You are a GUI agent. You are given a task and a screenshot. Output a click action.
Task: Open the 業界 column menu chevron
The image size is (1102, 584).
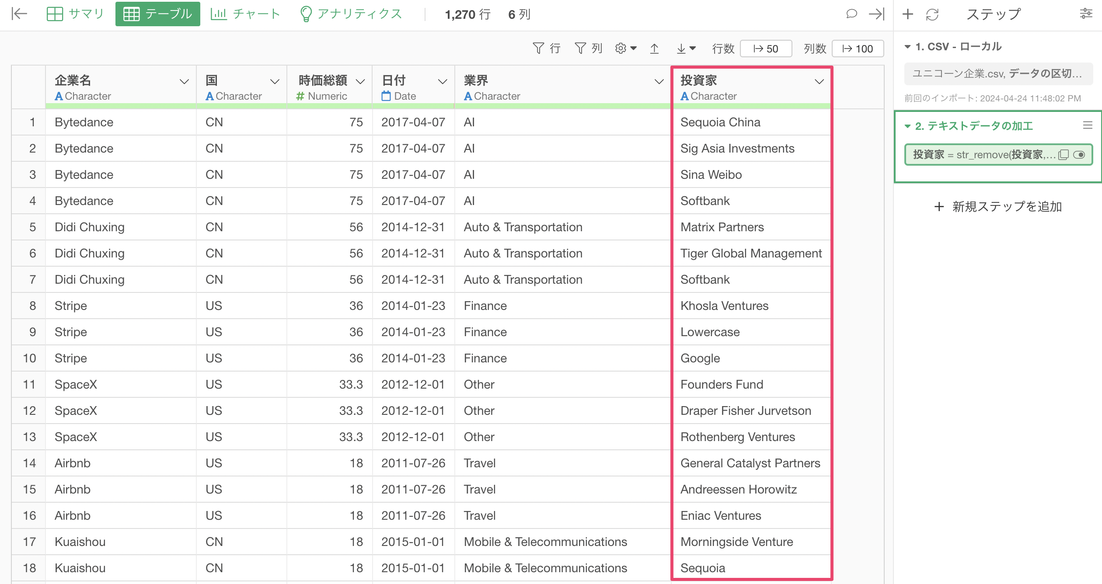click(659, 81)
